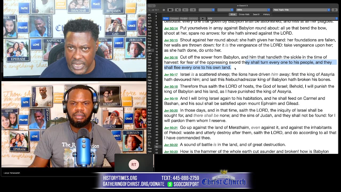Select book Mat in the book list
Image resolution: width=341 pixels, height=192 pixels.
tap(149, 98)
